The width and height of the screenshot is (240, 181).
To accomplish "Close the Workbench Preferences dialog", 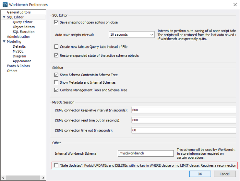I will 234,5.
